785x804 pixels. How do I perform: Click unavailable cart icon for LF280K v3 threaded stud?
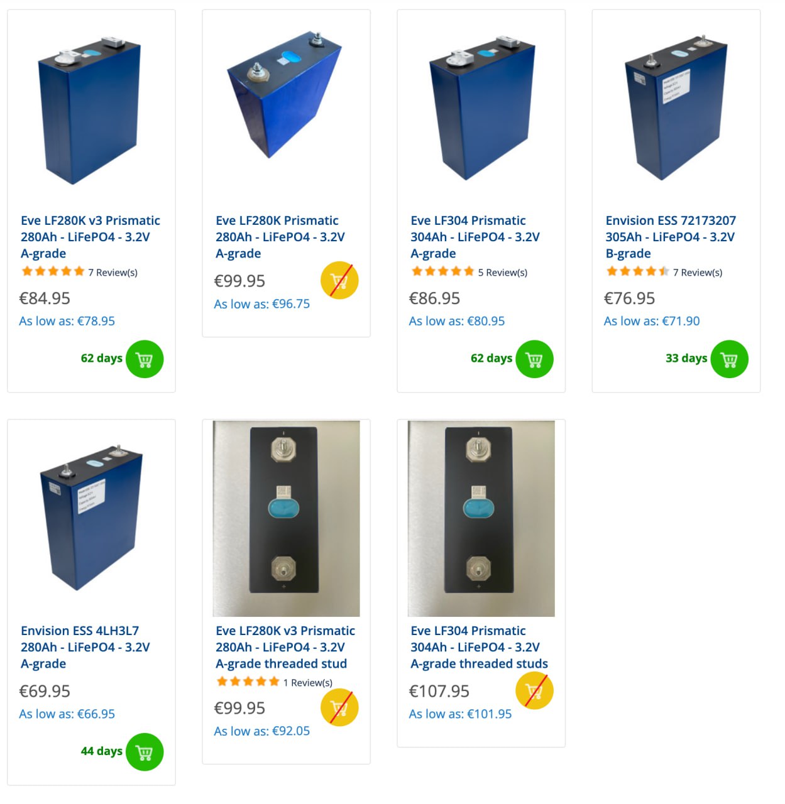(x=339, y=707)
